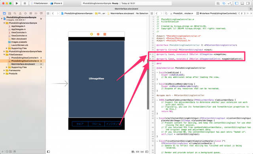Switch to the Version editor
This screenshot has height=154, width=253.
(229, 3)
